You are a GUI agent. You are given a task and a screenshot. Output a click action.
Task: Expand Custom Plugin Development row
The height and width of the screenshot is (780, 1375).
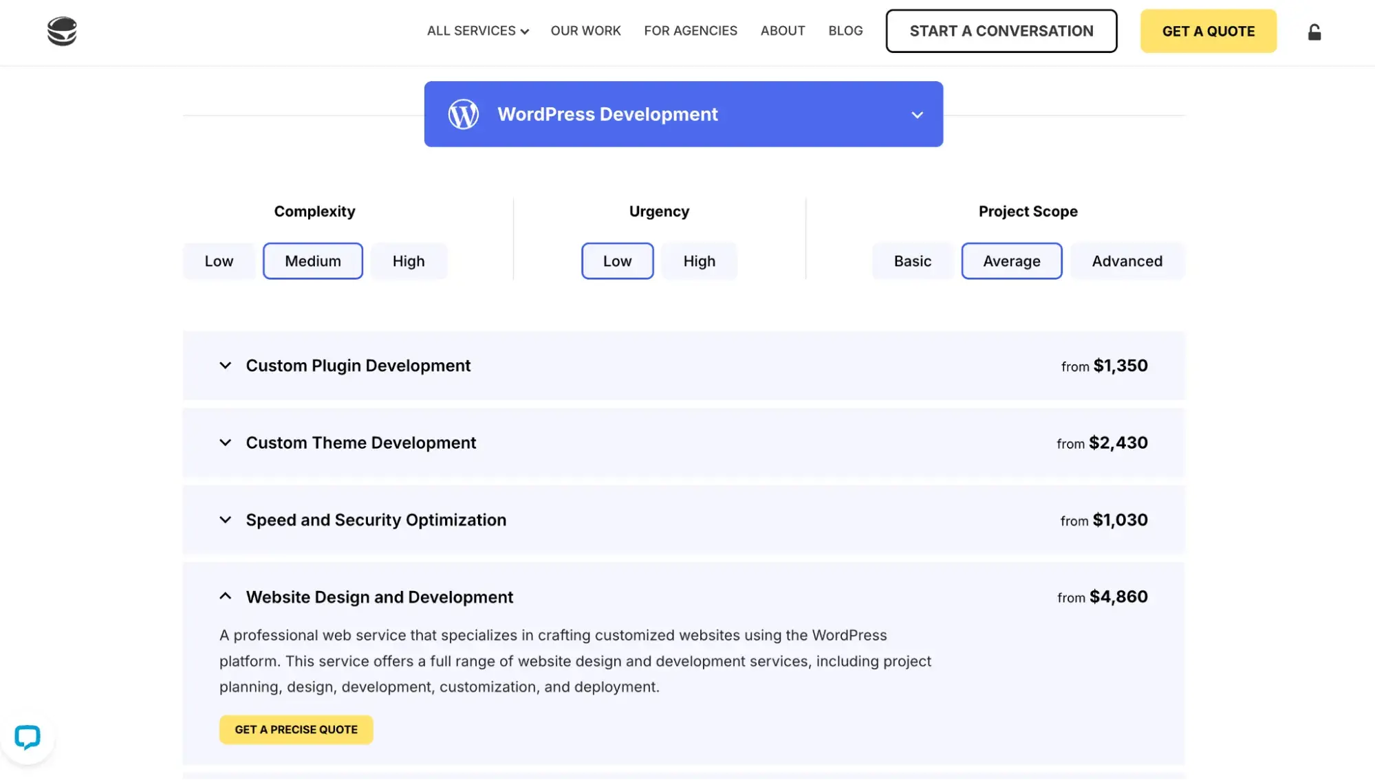point(683,366)
